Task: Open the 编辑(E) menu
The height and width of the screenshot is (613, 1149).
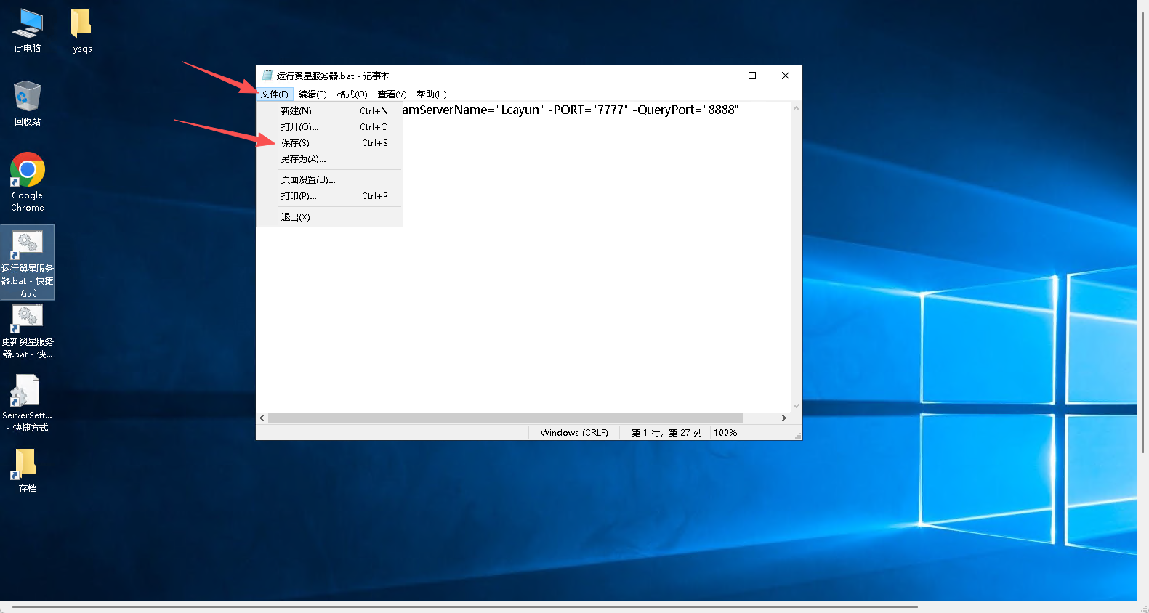Action: click(313, 94)
